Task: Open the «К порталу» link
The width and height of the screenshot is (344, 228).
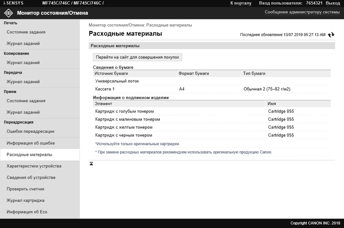Action: (x=241, y=3)
